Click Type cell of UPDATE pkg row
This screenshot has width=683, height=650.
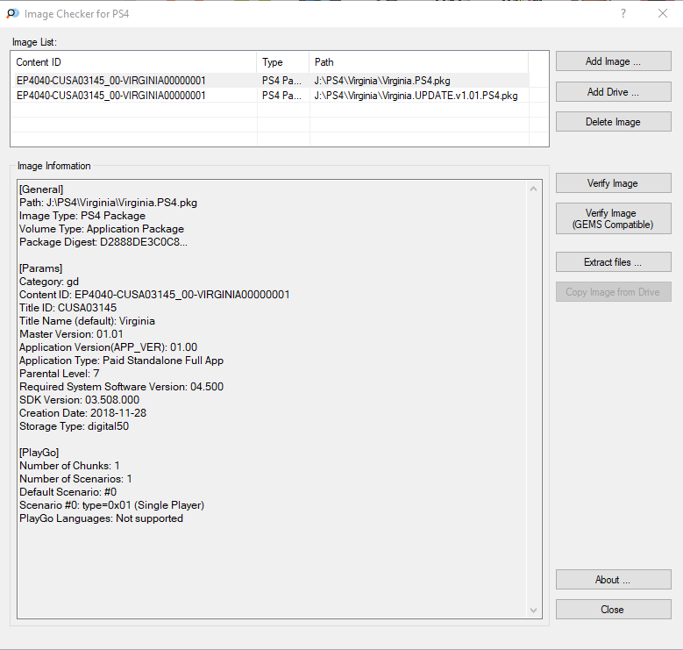[281, 96]
